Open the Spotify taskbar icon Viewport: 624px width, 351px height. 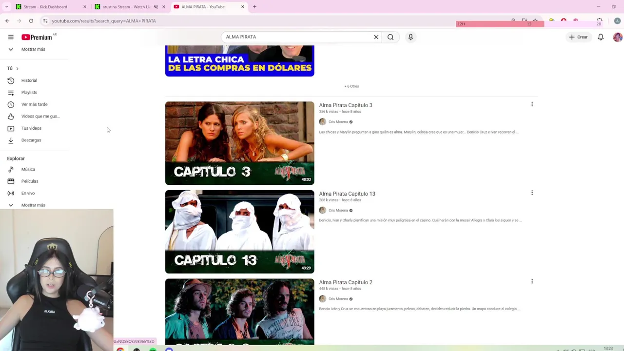click(153, 349)
